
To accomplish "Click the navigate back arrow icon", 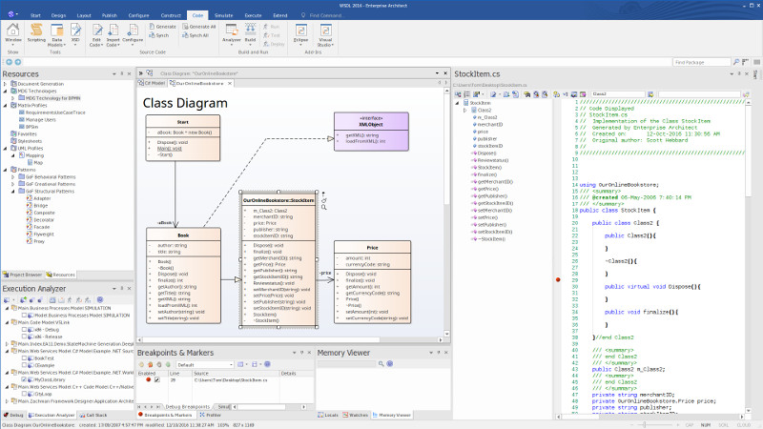I will (x=9, y=62).
